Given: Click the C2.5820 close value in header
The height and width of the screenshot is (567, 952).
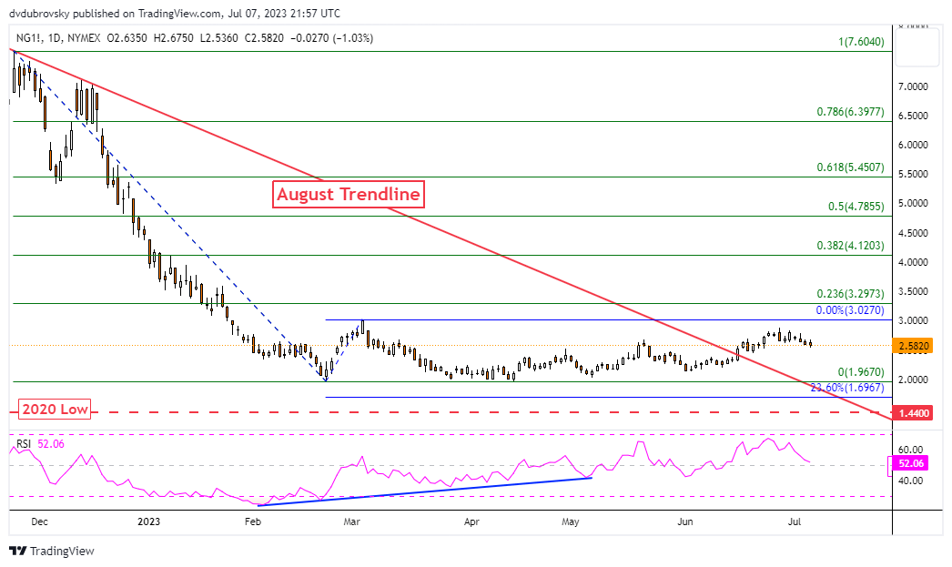Looking at the screenshot, I should pos(264,38).
